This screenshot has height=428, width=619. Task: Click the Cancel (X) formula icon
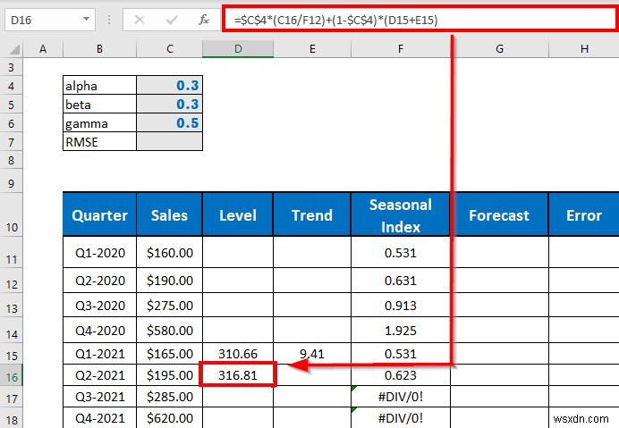pyautogui.click(x=140, y=20)
